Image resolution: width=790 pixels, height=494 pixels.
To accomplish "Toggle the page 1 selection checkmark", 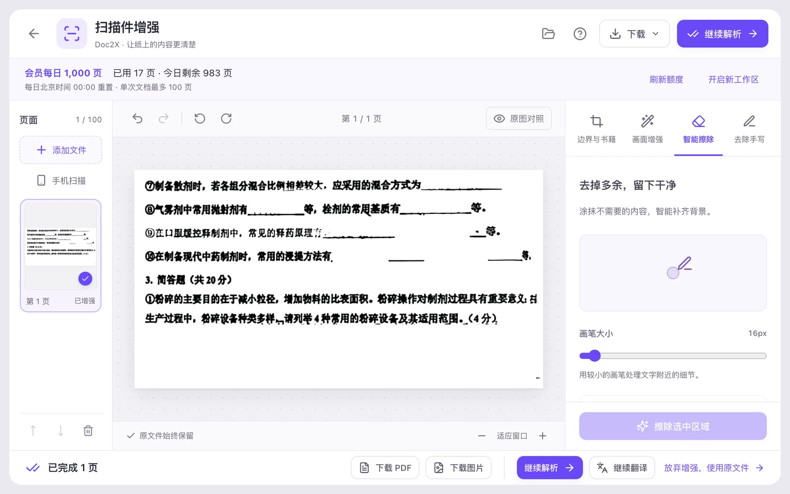I will coord(85,279).
